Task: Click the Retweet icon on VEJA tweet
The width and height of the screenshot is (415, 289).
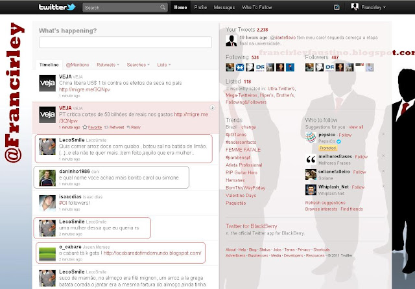Action: coord(106,127)
